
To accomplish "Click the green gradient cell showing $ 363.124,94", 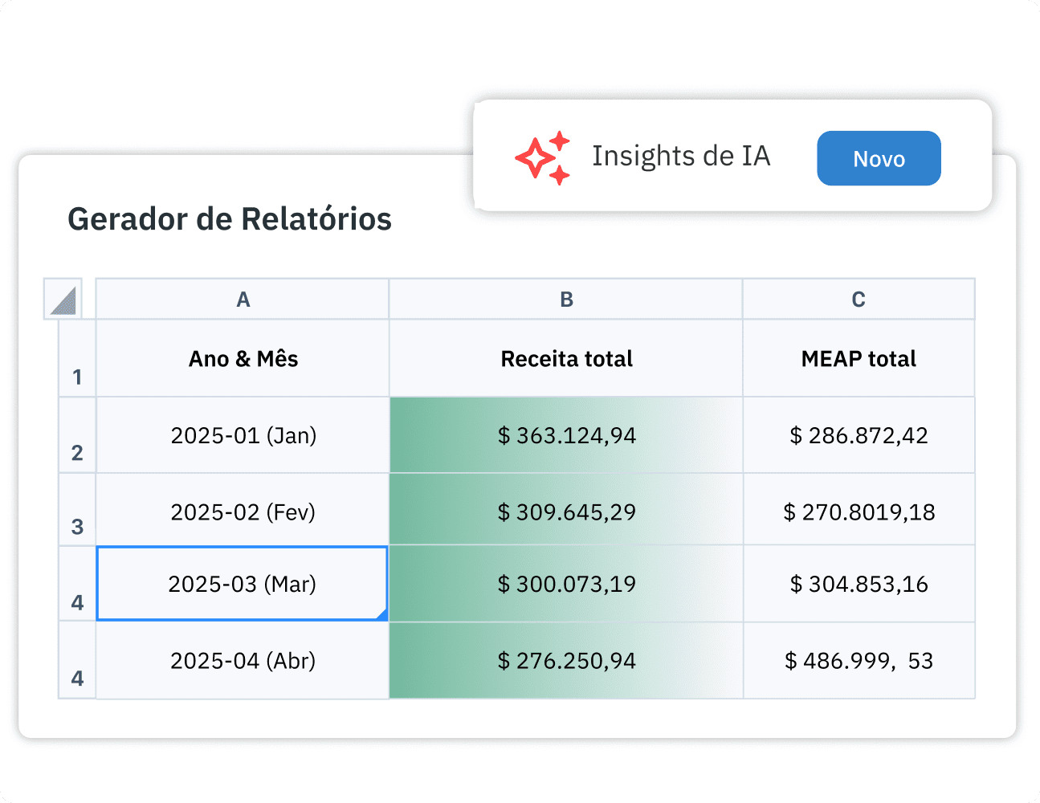I will point(565,435).
